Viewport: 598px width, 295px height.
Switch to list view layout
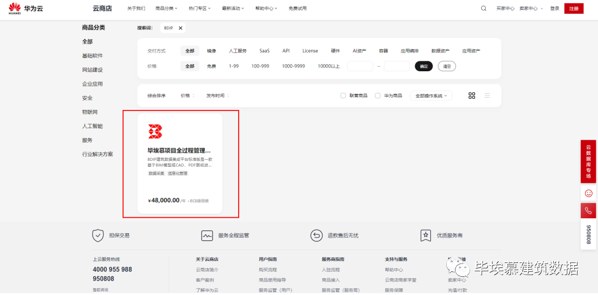[487, 96]
